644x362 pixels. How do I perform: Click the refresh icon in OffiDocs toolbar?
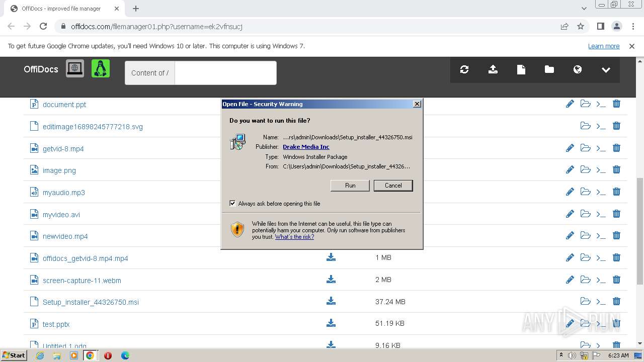[x=464, y=70]
